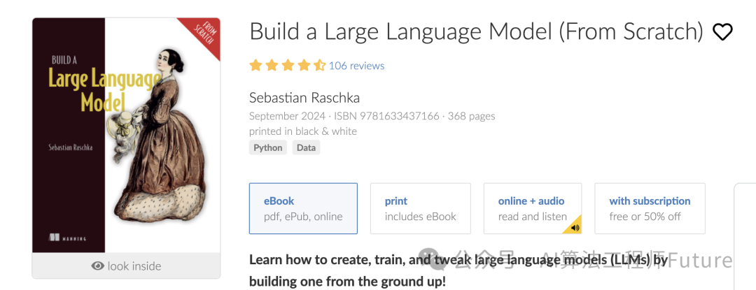Click the book title heading
The image size is (756, 290).
pos(477,31)
